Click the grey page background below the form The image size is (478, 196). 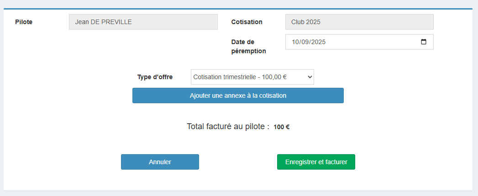[238, 194]
